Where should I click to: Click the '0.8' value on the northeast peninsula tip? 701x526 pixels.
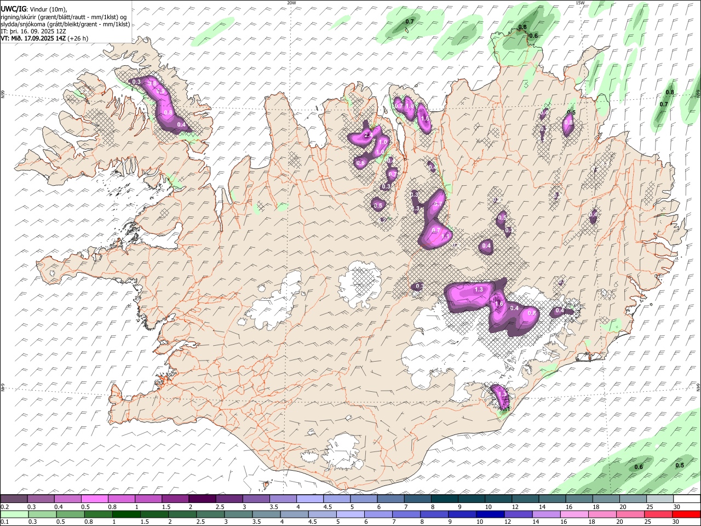tap(522, 27)
